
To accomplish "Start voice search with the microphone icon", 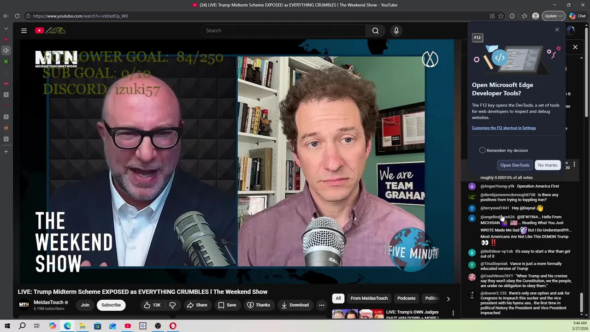I will (396, 30).
